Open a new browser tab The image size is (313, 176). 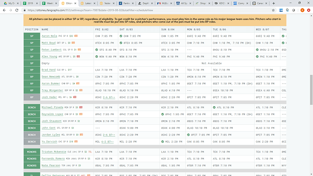[x=274, y=3]
